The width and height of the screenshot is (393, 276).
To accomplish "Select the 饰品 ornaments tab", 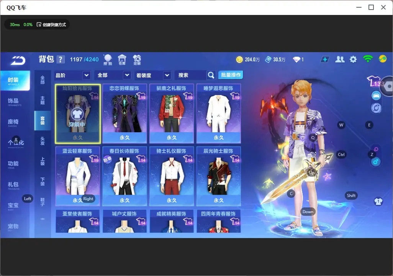I will click(15, 101).
